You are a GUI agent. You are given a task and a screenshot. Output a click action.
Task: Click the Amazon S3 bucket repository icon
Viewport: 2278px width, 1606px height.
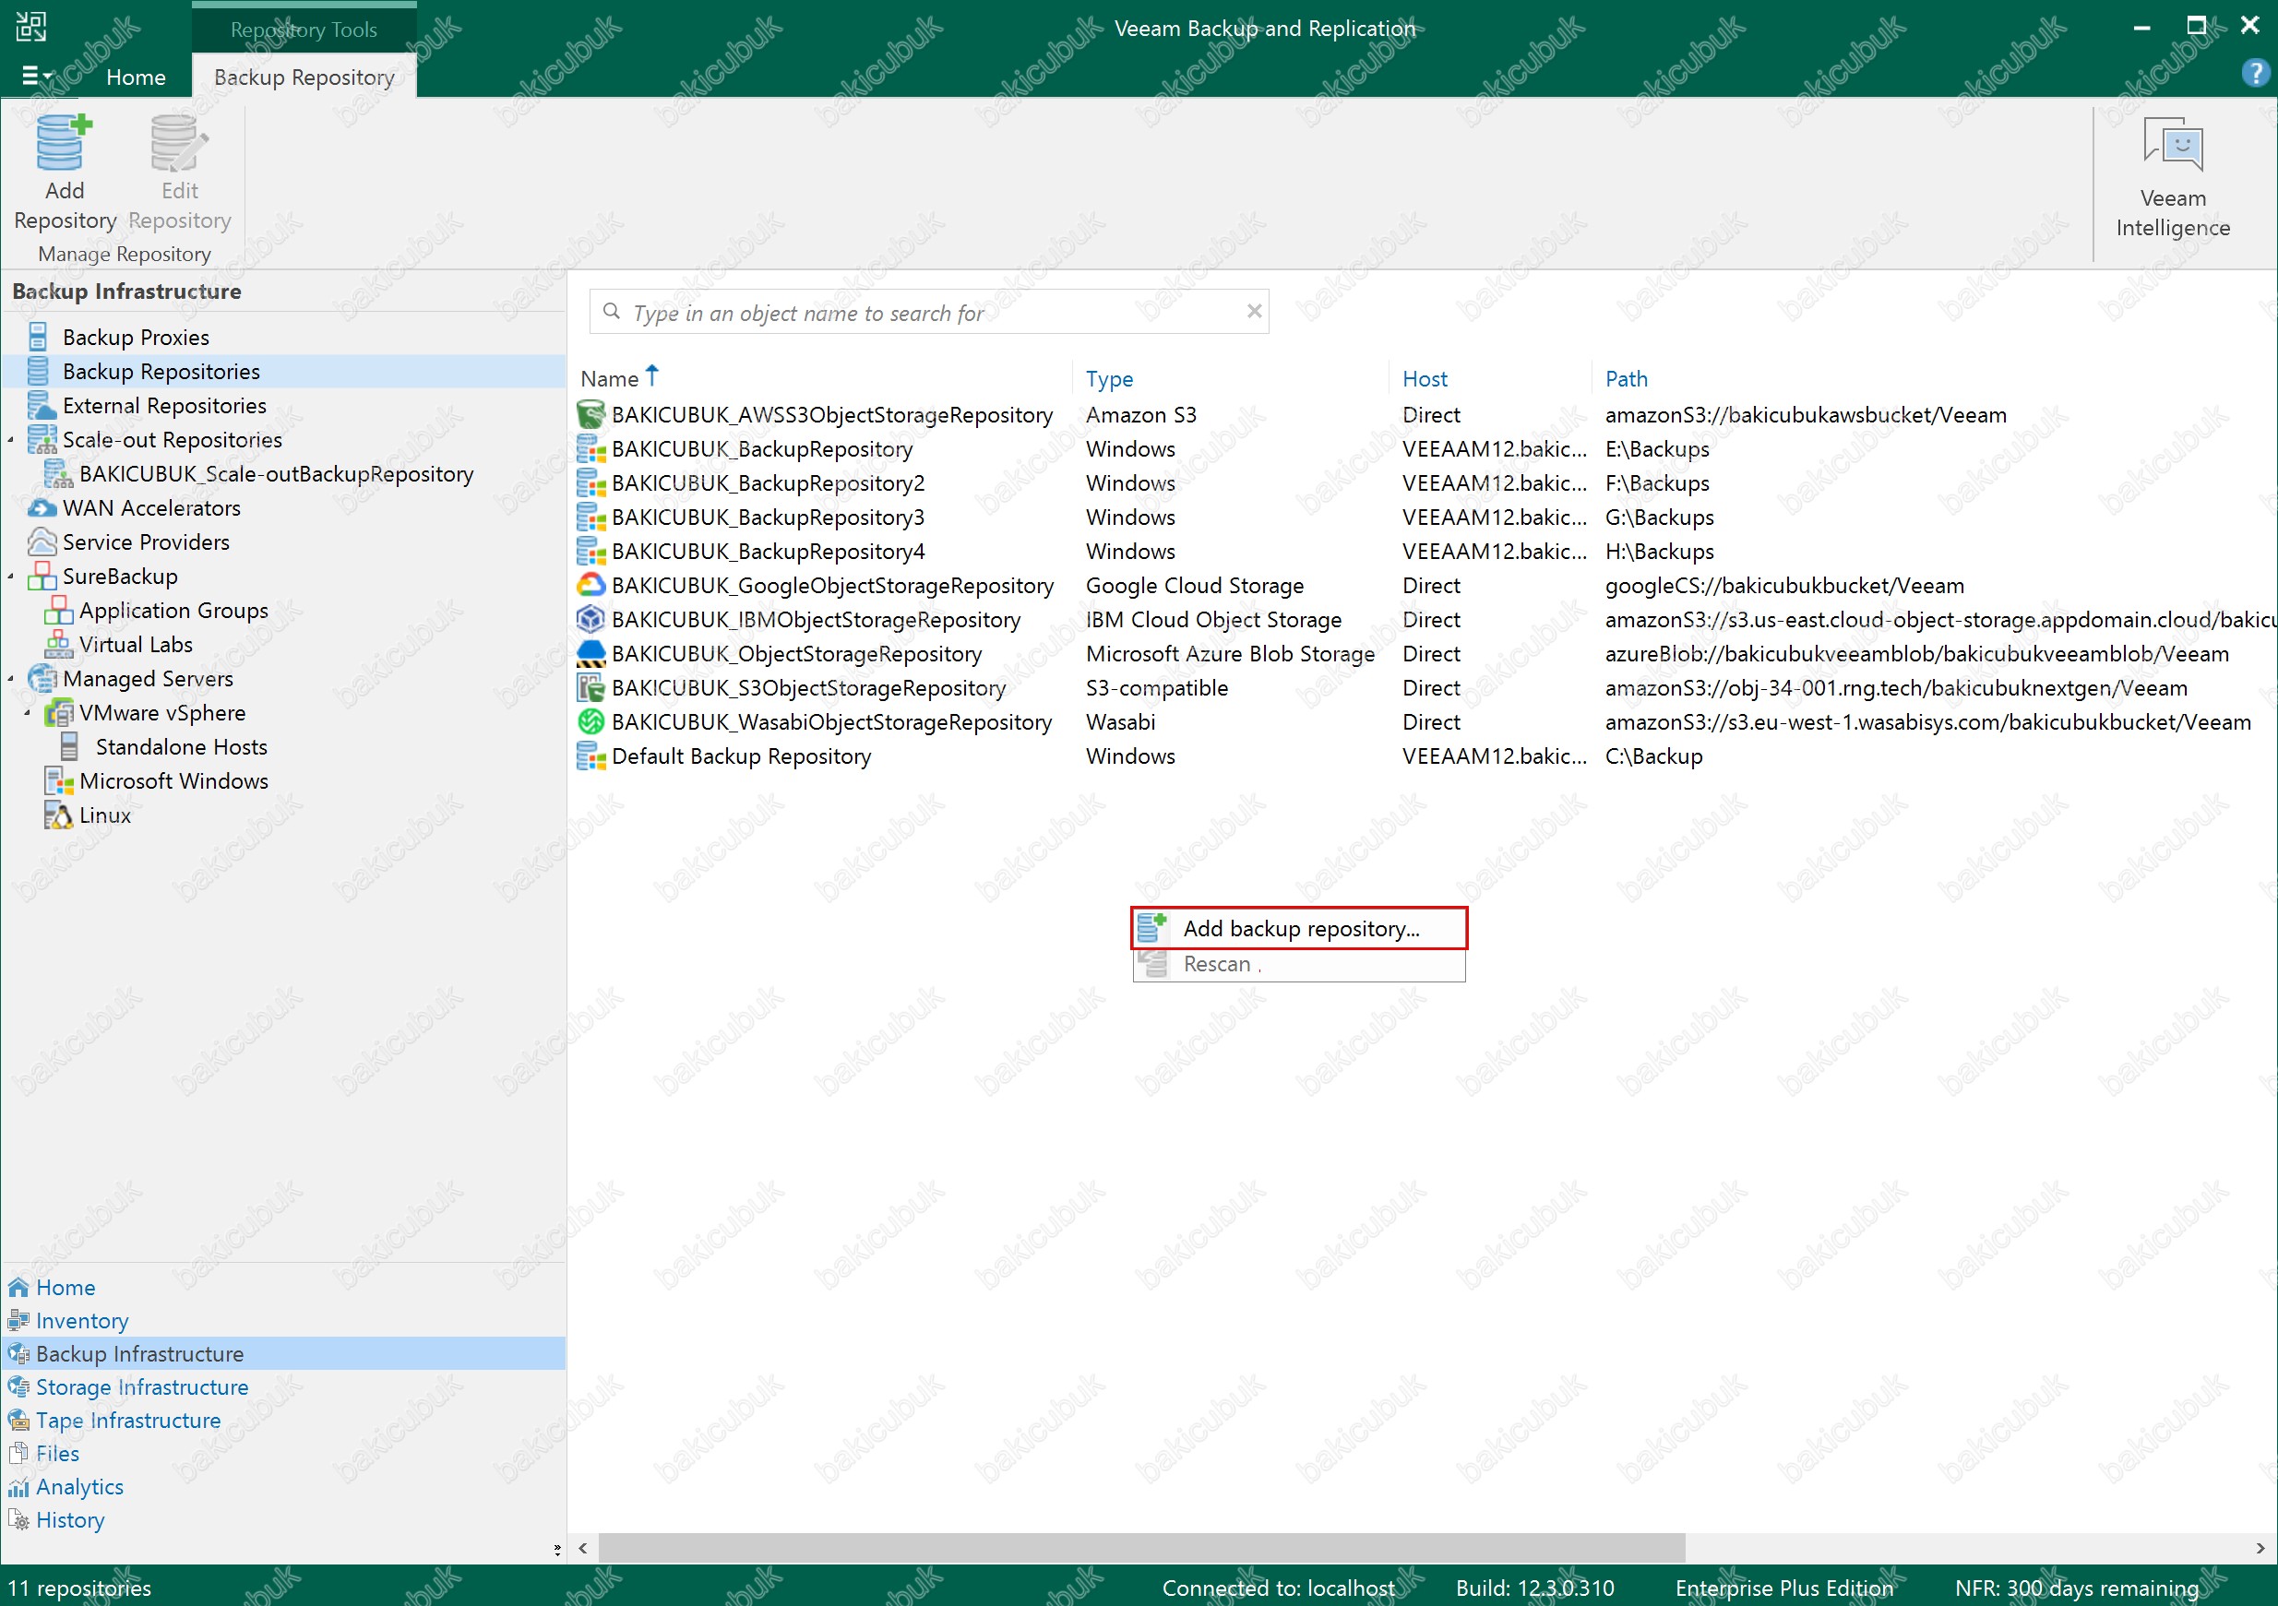pos(591,414)
